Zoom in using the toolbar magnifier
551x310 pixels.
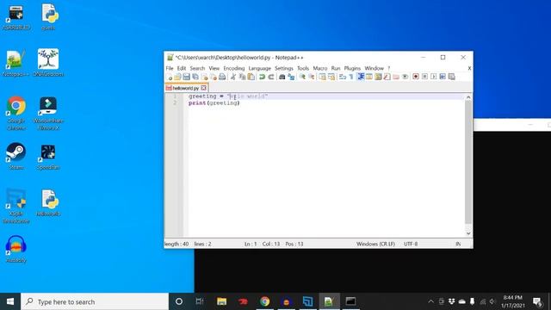[x=302, y=77]
